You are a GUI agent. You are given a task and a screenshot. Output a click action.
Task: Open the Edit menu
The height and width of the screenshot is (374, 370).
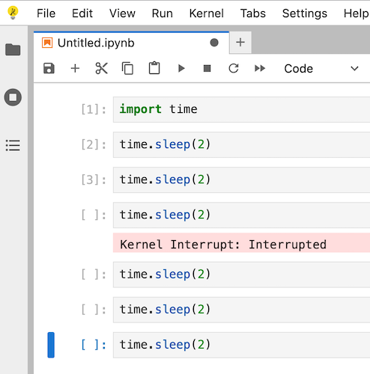tap(82, 13)
